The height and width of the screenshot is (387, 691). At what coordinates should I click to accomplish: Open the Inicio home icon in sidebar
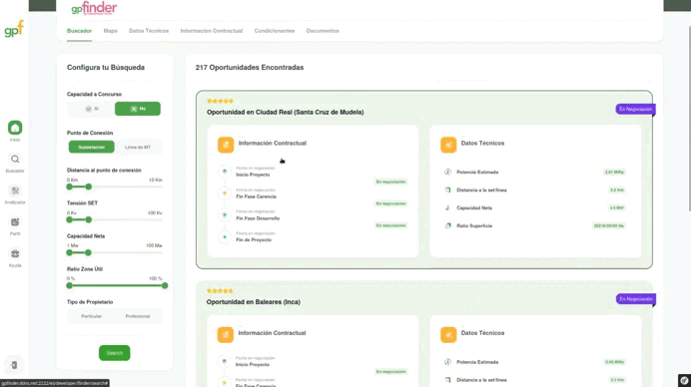(15, 128)
